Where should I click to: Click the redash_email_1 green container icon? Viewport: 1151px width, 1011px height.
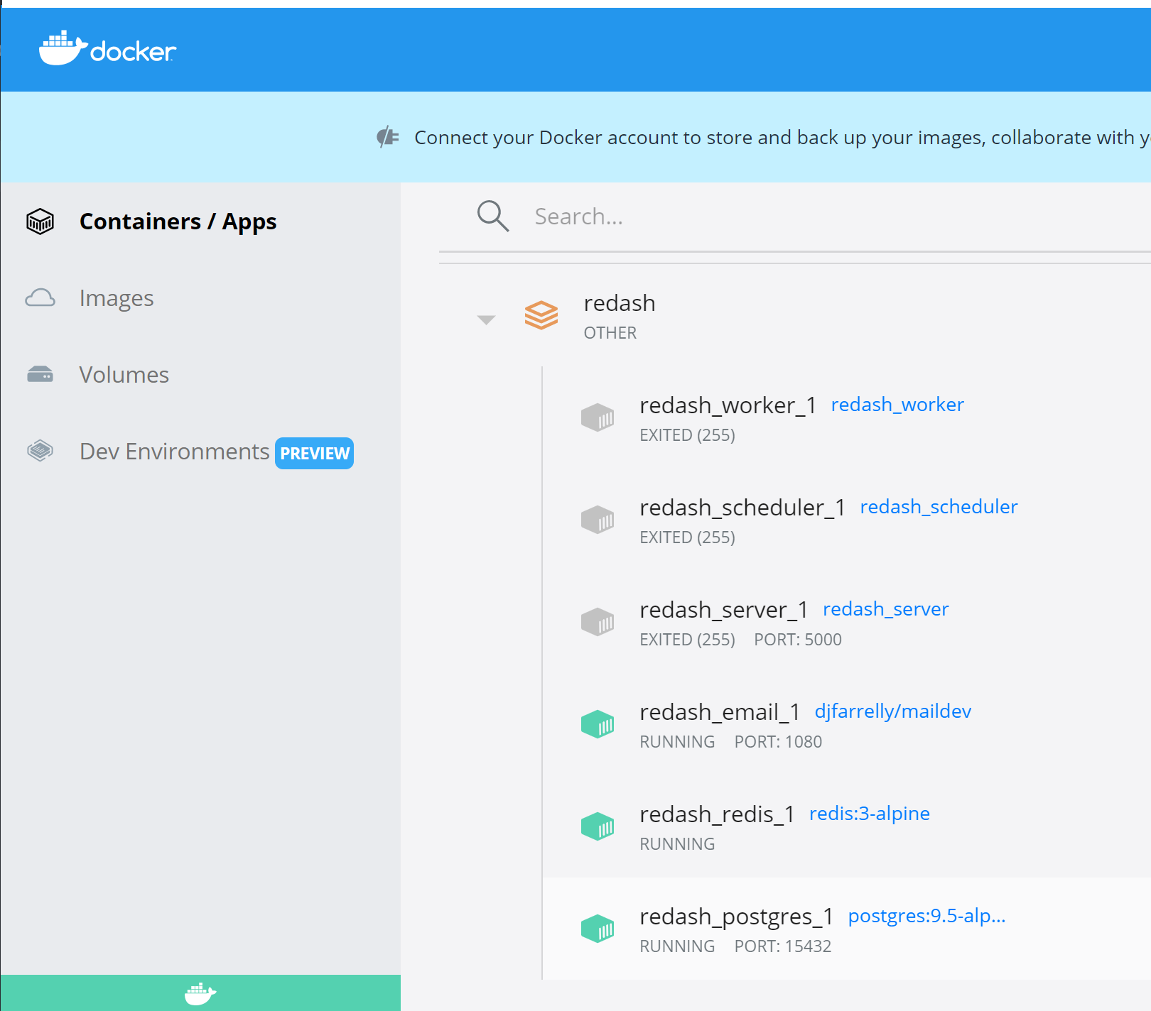tap(598, 724)
